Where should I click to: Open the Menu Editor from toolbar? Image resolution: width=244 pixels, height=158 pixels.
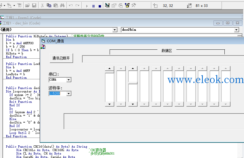coord(20,6)
